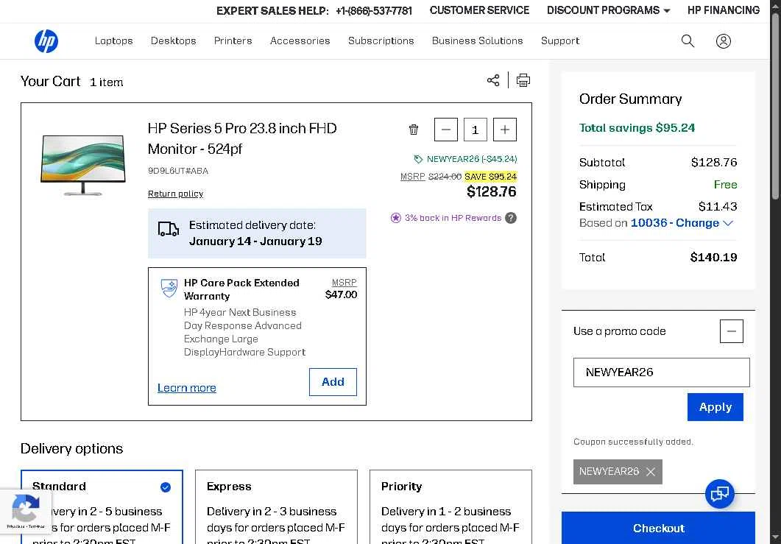Viewport: 781px width, 544px height.
Task: Open the Accessories menu
Action: point(300,40)
